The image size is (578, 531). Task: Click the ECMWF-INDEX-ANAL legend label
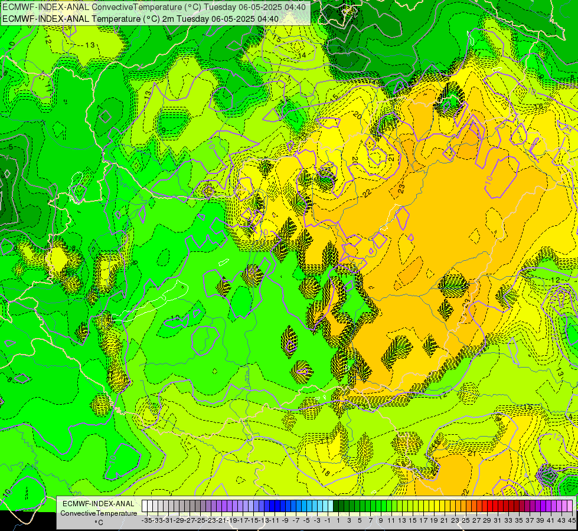point(99,504)
